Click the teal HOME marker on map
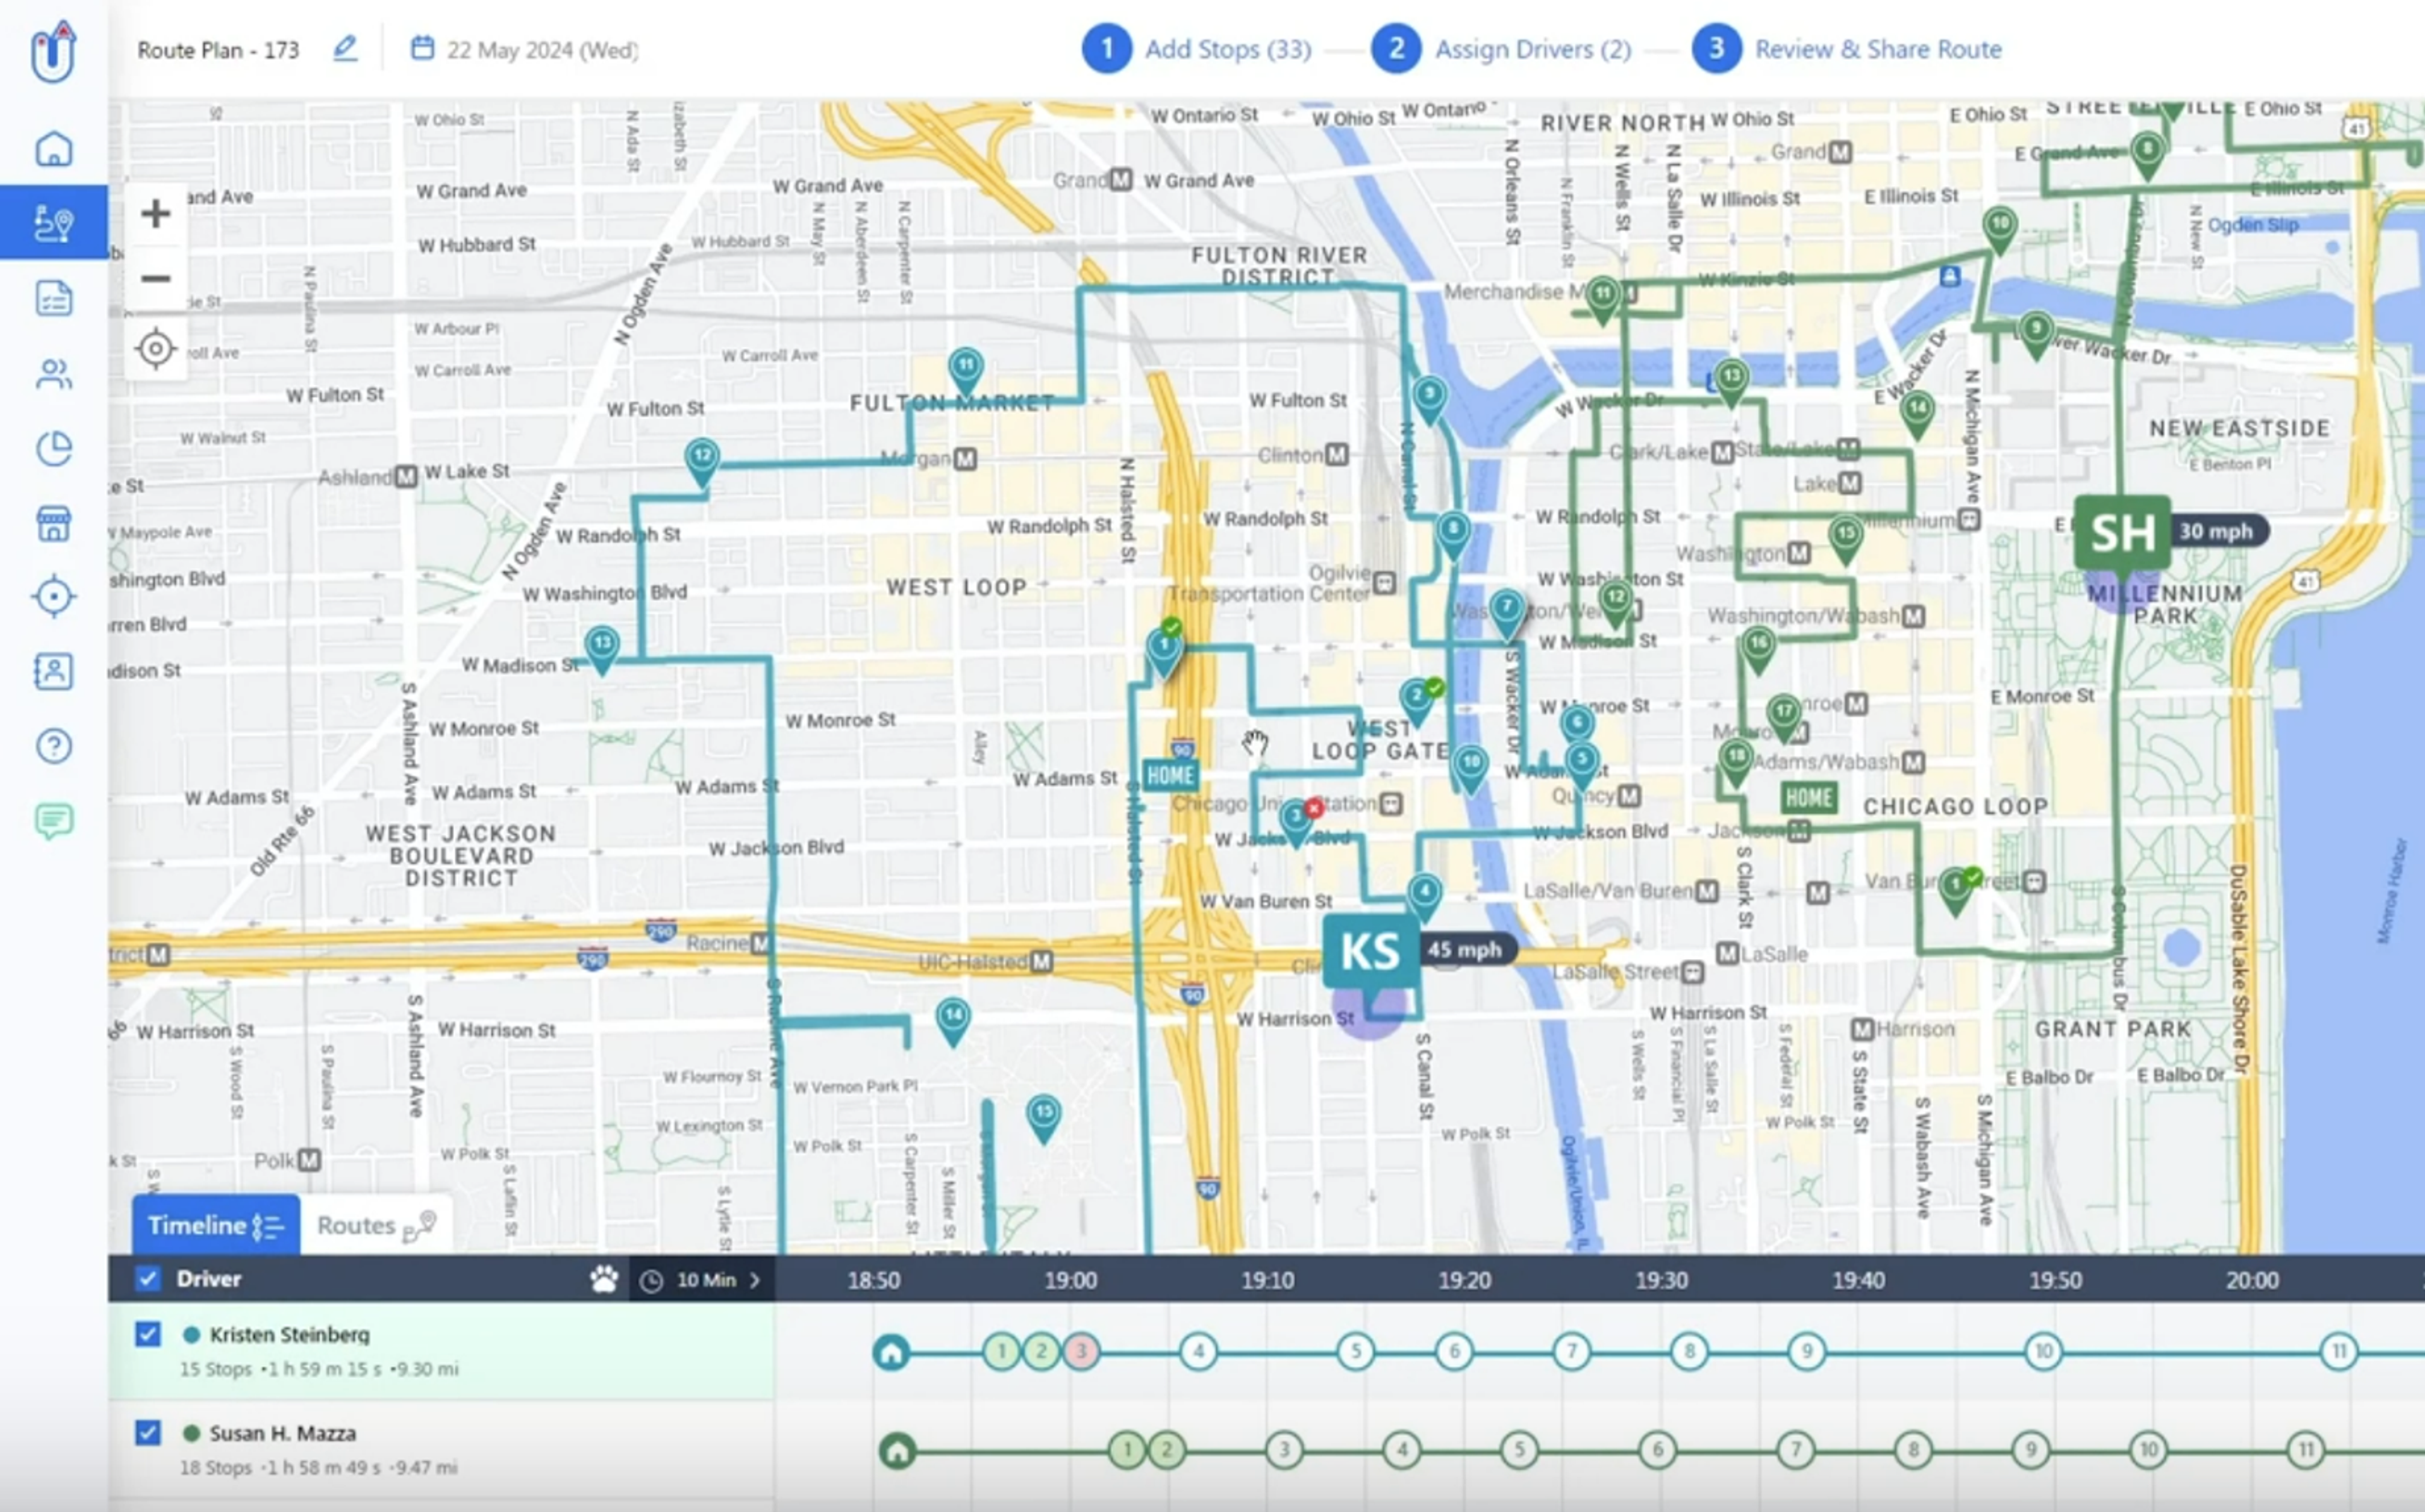 1170,775
